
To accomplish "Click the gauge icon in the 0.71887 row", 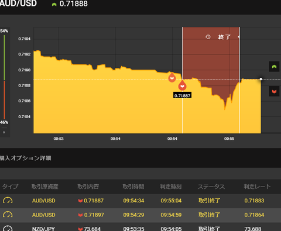I will [x=8, y=201].
